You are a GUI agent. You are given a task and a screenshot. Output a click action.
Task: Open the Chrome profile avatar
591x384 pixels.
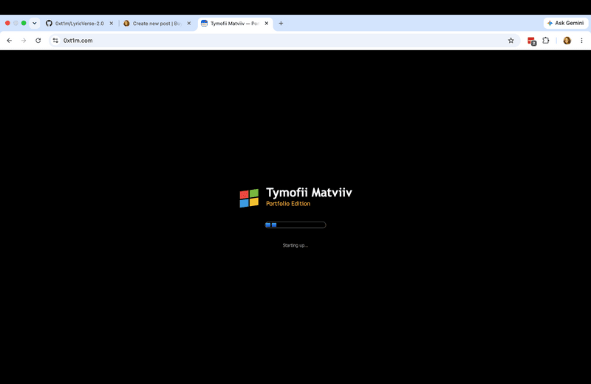pos(567,41)
